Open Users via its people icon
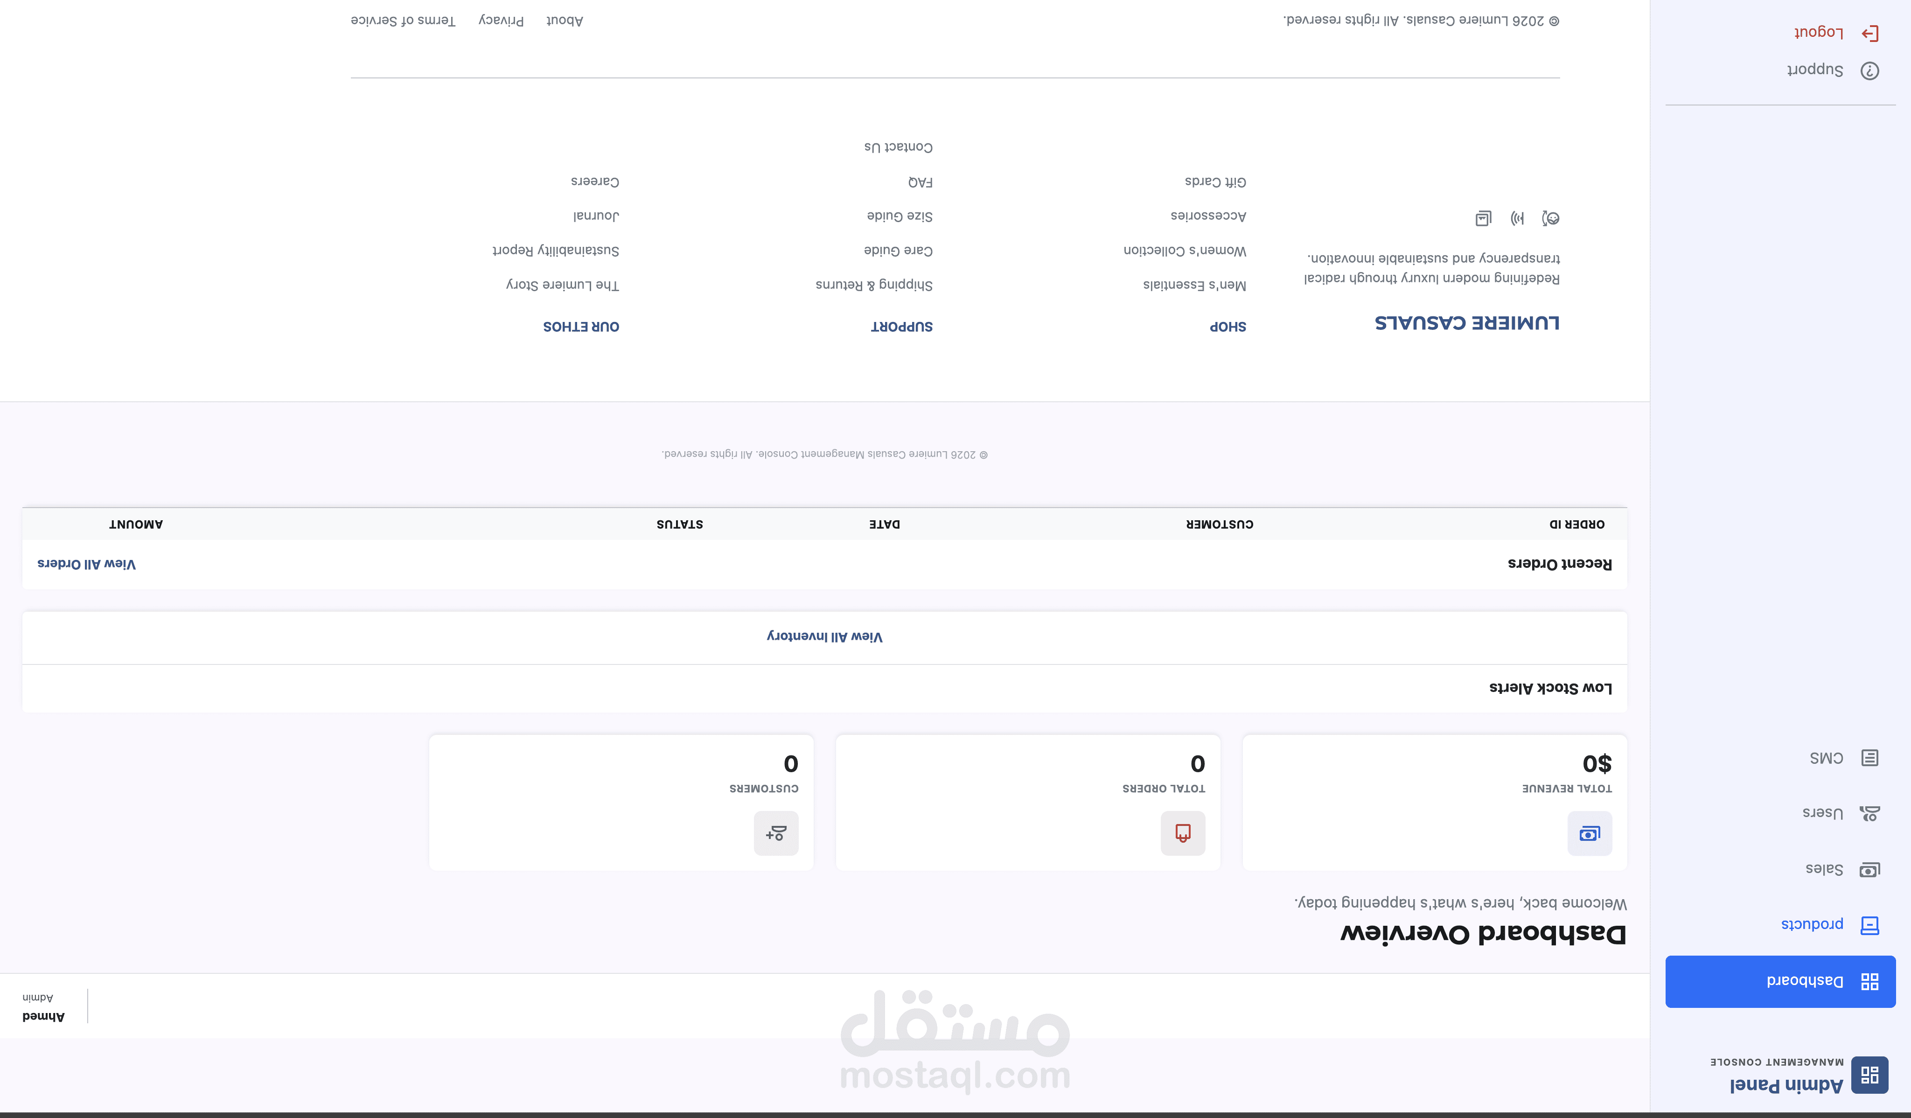The width and height of the screenshot is (1911, 1118). (1869, 814)
